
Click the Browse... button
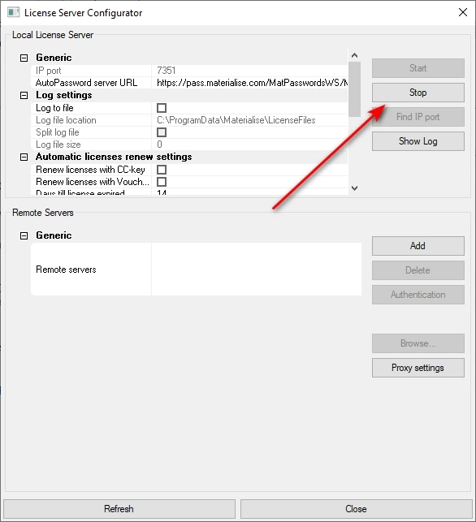click(x=418, y=343)
